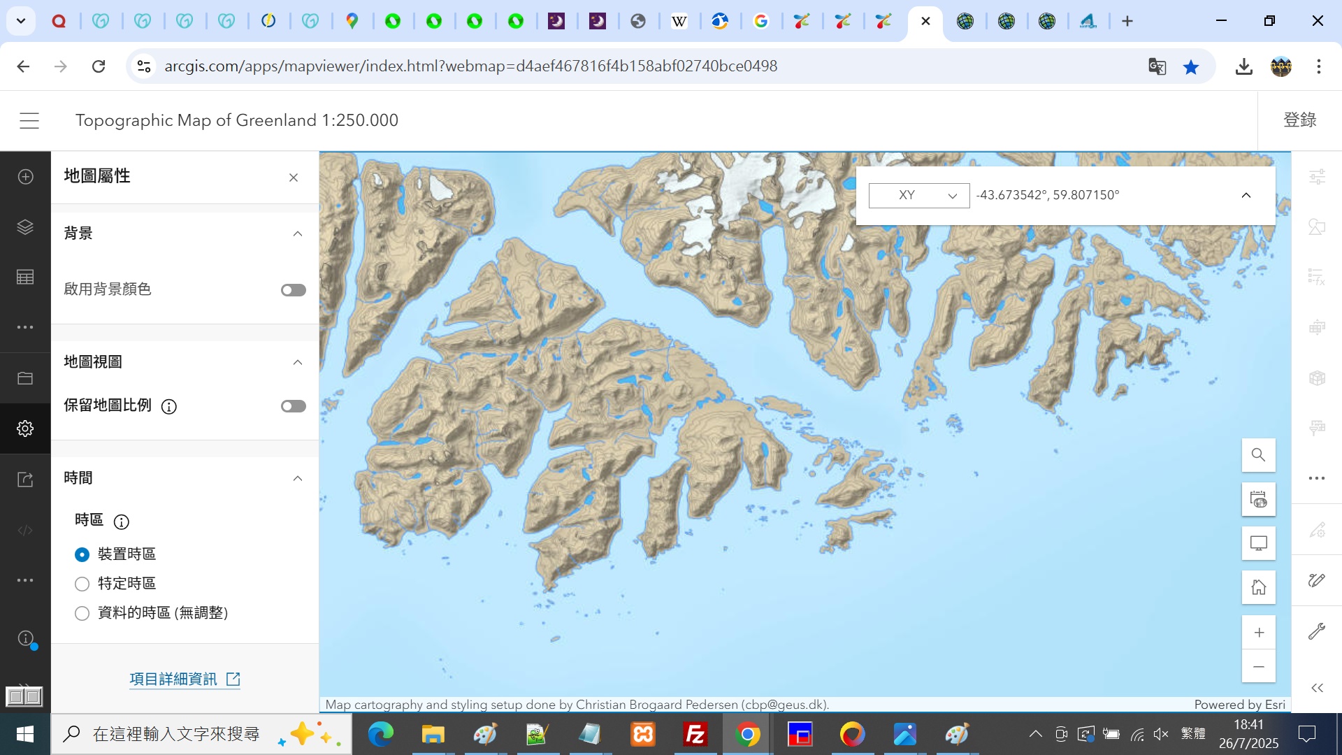Open the Layers panel icon
The height and width of the screenshot is (755, 1342).
(x=25, y=227)
